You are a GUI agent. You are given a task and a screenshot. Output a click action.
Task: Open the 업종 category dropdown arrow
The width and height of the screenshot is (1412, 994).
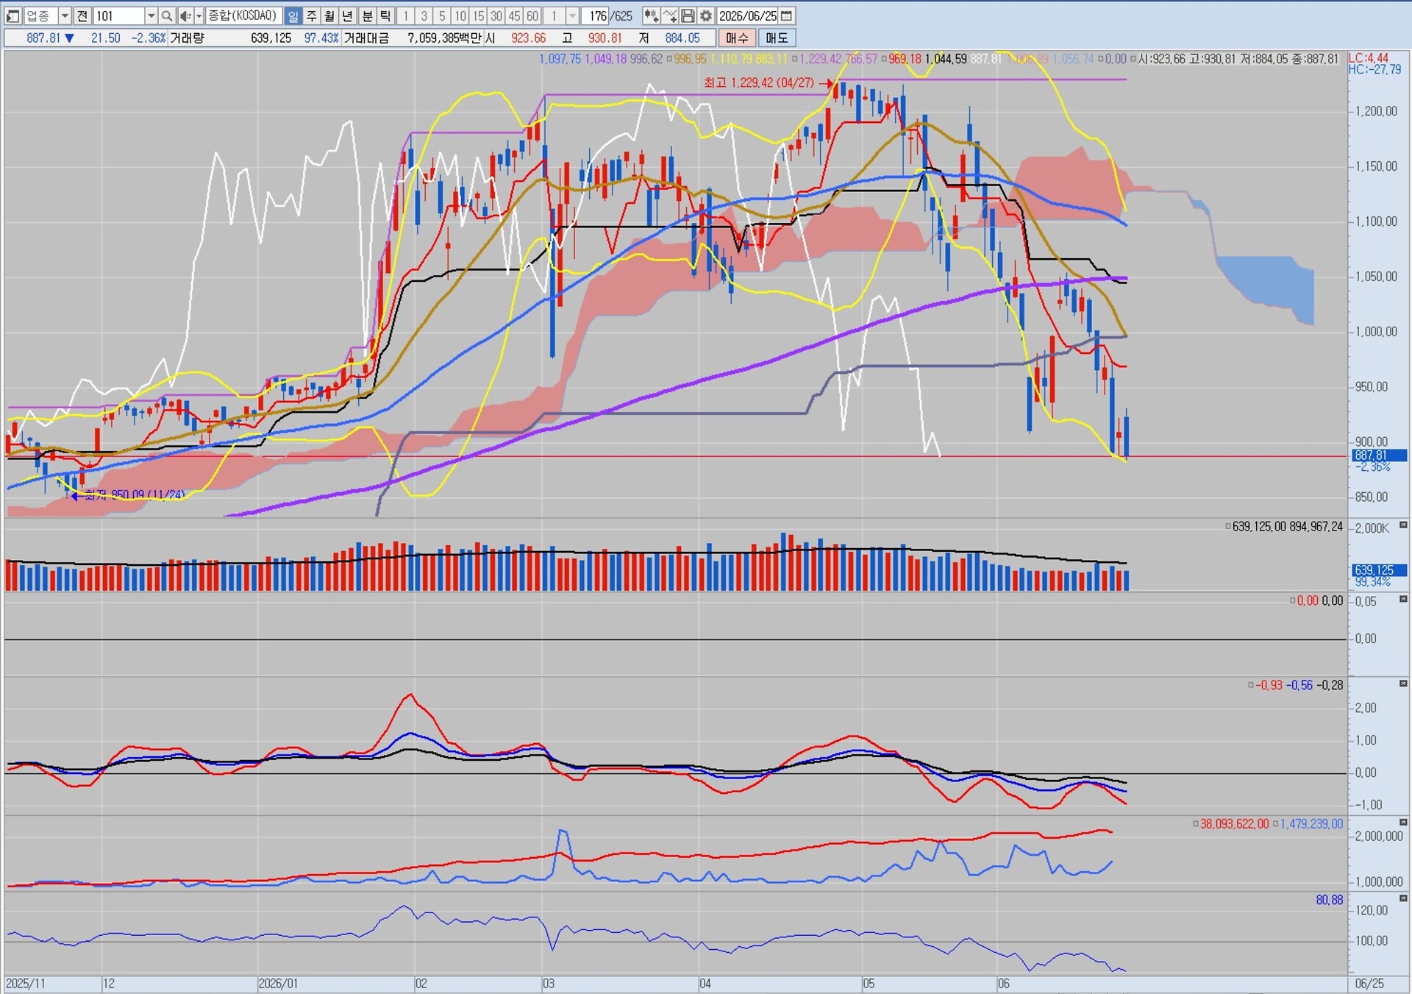[65, 15]
